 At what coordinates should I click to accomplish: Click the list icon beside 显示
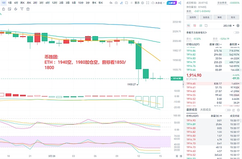(x=131, y=3)
